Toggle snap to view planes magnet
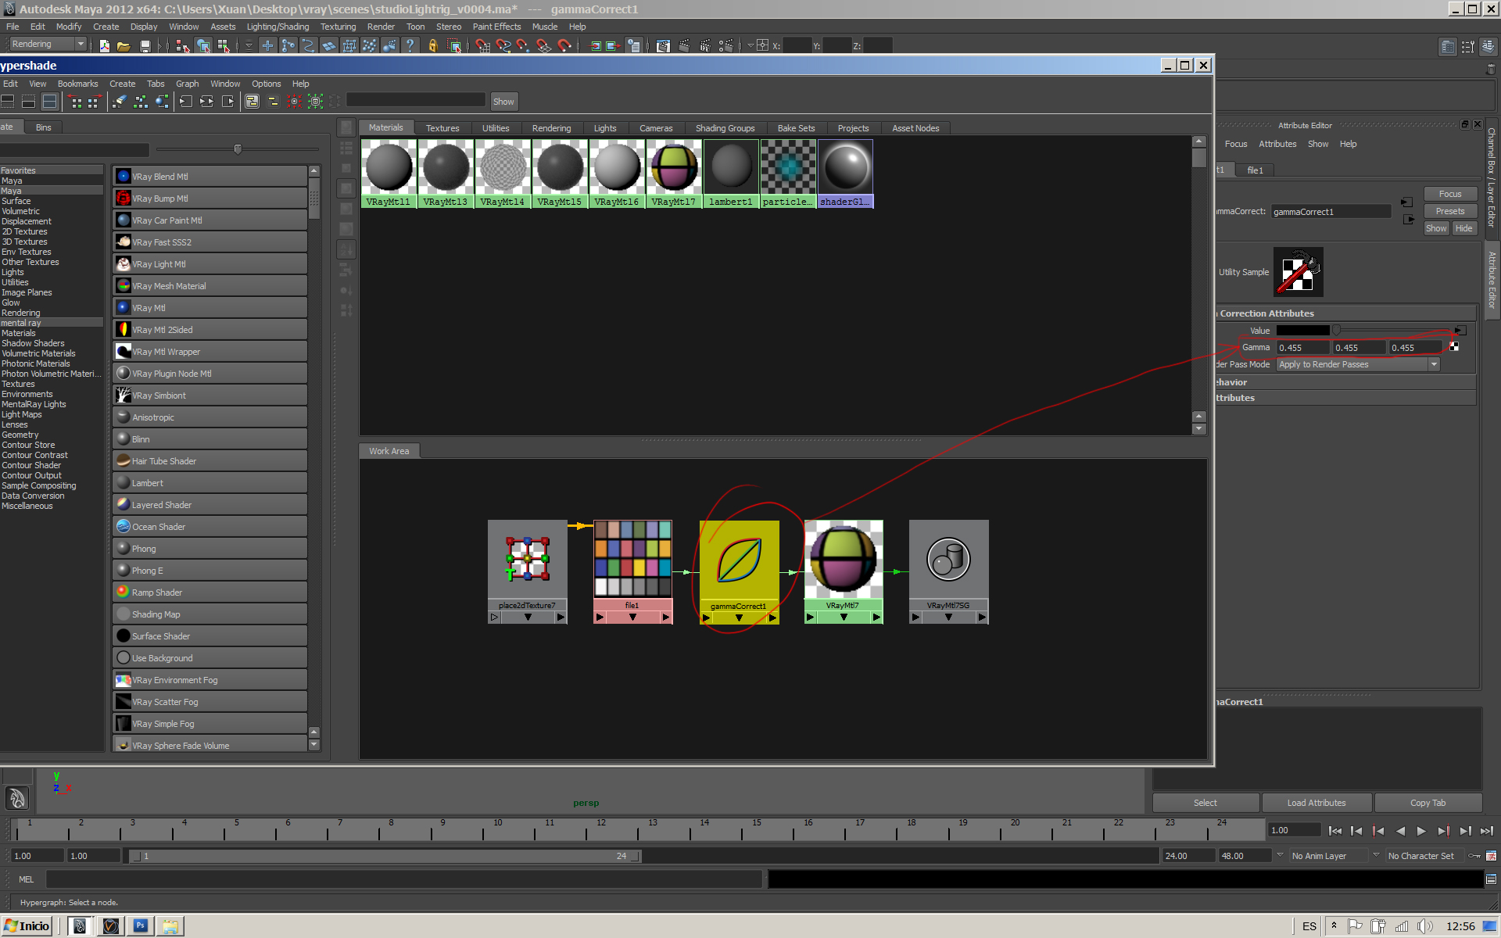The image size is (1501, 938). pos(544,46)
